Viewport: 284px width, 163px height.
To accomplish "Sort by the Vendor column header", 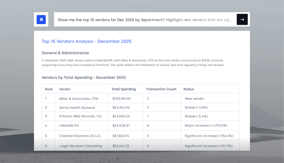I will 65,89.
